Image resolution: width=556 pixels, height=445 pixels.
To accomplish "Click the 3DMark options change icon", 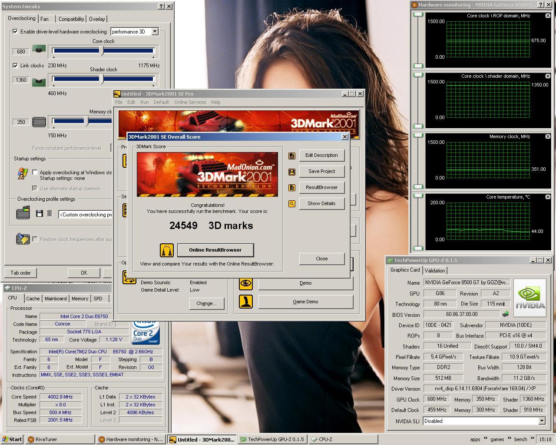I will [129, 278].
